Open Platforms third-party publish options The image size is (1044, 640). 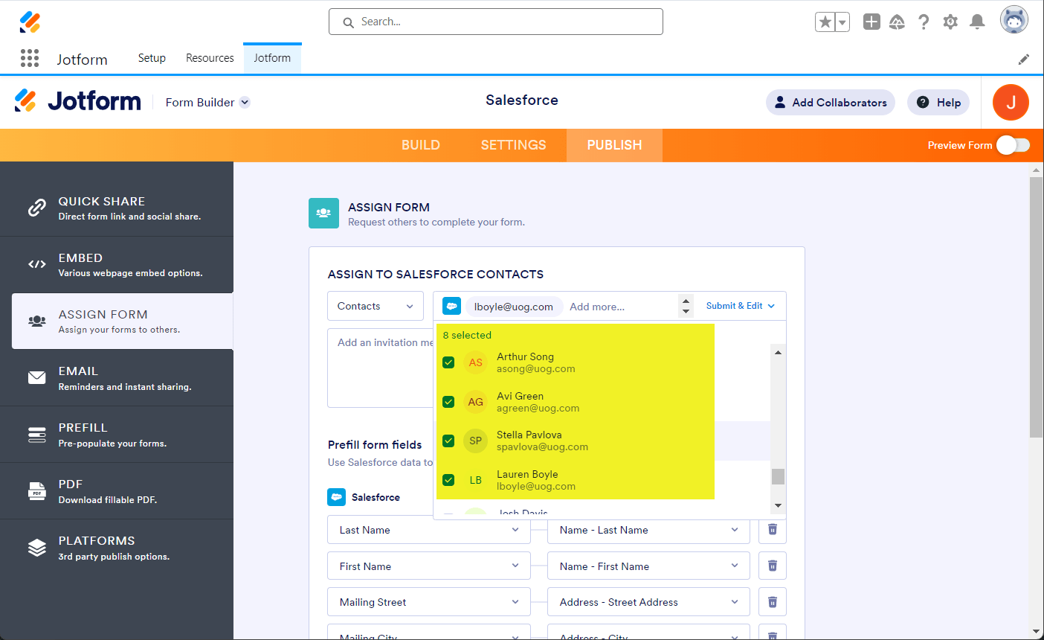(x=117, y=548)
